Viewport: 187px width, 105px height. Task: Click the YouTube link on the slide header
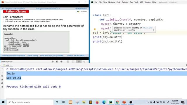point(13,9)
